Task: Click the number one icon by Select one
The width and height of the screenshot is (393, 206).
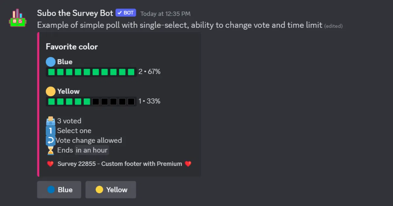Action: coord(50,131)
